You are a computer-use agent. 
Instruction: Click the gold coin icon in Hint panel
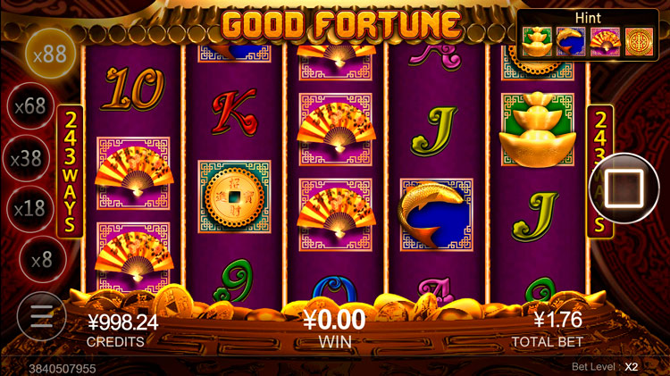tap(640, 41)
